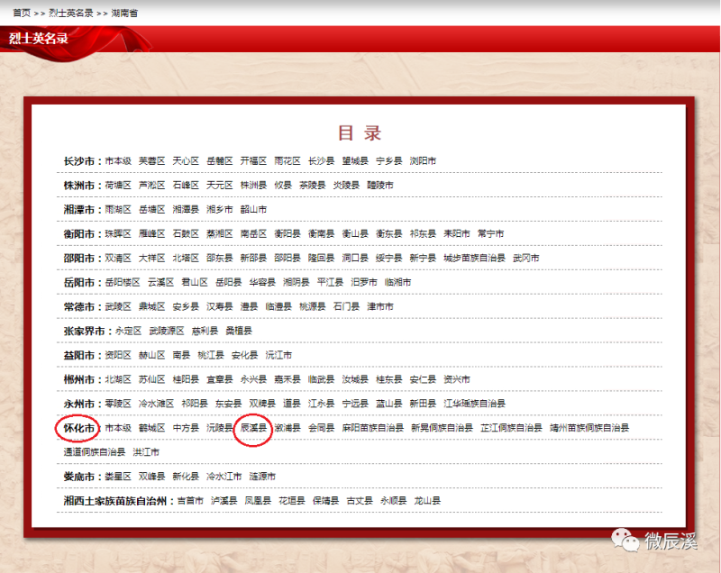The height and width of the screenshot is (573, 721).
Task: Open the circled 辰溪县 link
Action: 253,428
